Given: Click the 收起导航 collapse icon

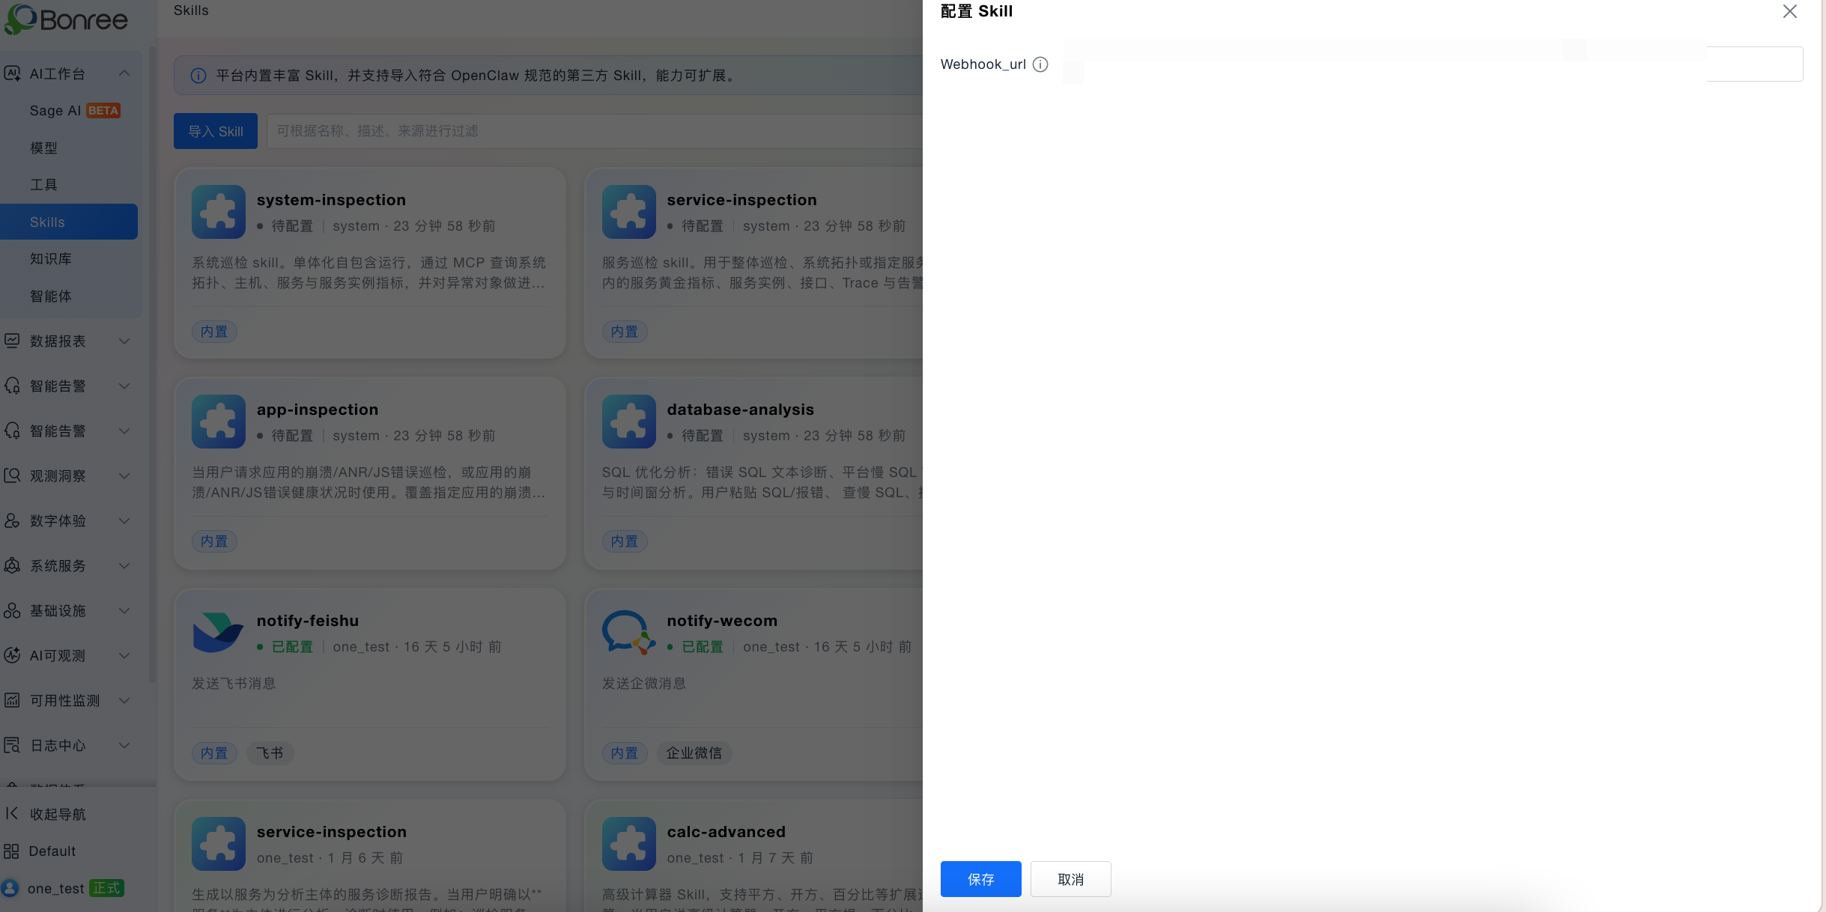Looking at the screenshot, I should (11, 813).
